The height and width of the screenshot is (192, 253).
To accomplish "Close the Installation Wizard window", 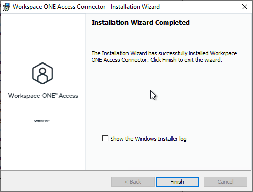I will click(245, 7).
